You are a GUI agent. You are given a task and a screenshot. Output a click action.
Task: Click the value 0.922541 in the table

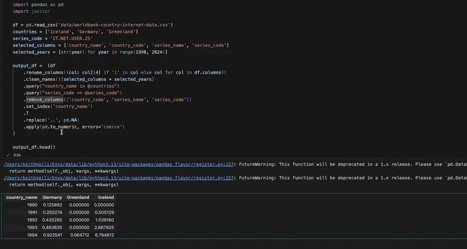pos(53,235)
